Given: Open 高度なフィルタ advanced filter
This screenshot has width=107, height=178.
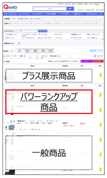Looking at the screenshot, I should tap(96, 51).
